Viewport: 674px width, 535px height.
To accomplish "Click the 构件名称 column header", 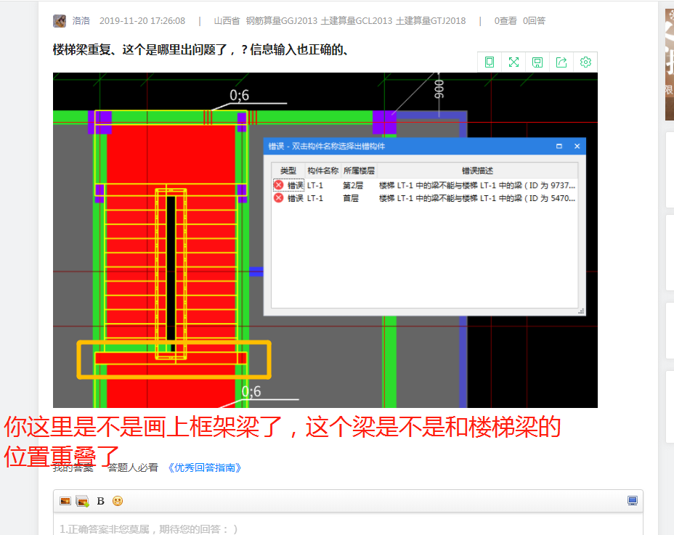I will tap(322, 171).
